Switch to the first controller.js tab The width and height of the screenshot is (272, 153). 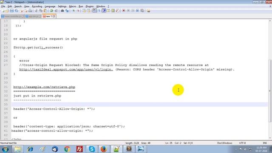[12, 16]
